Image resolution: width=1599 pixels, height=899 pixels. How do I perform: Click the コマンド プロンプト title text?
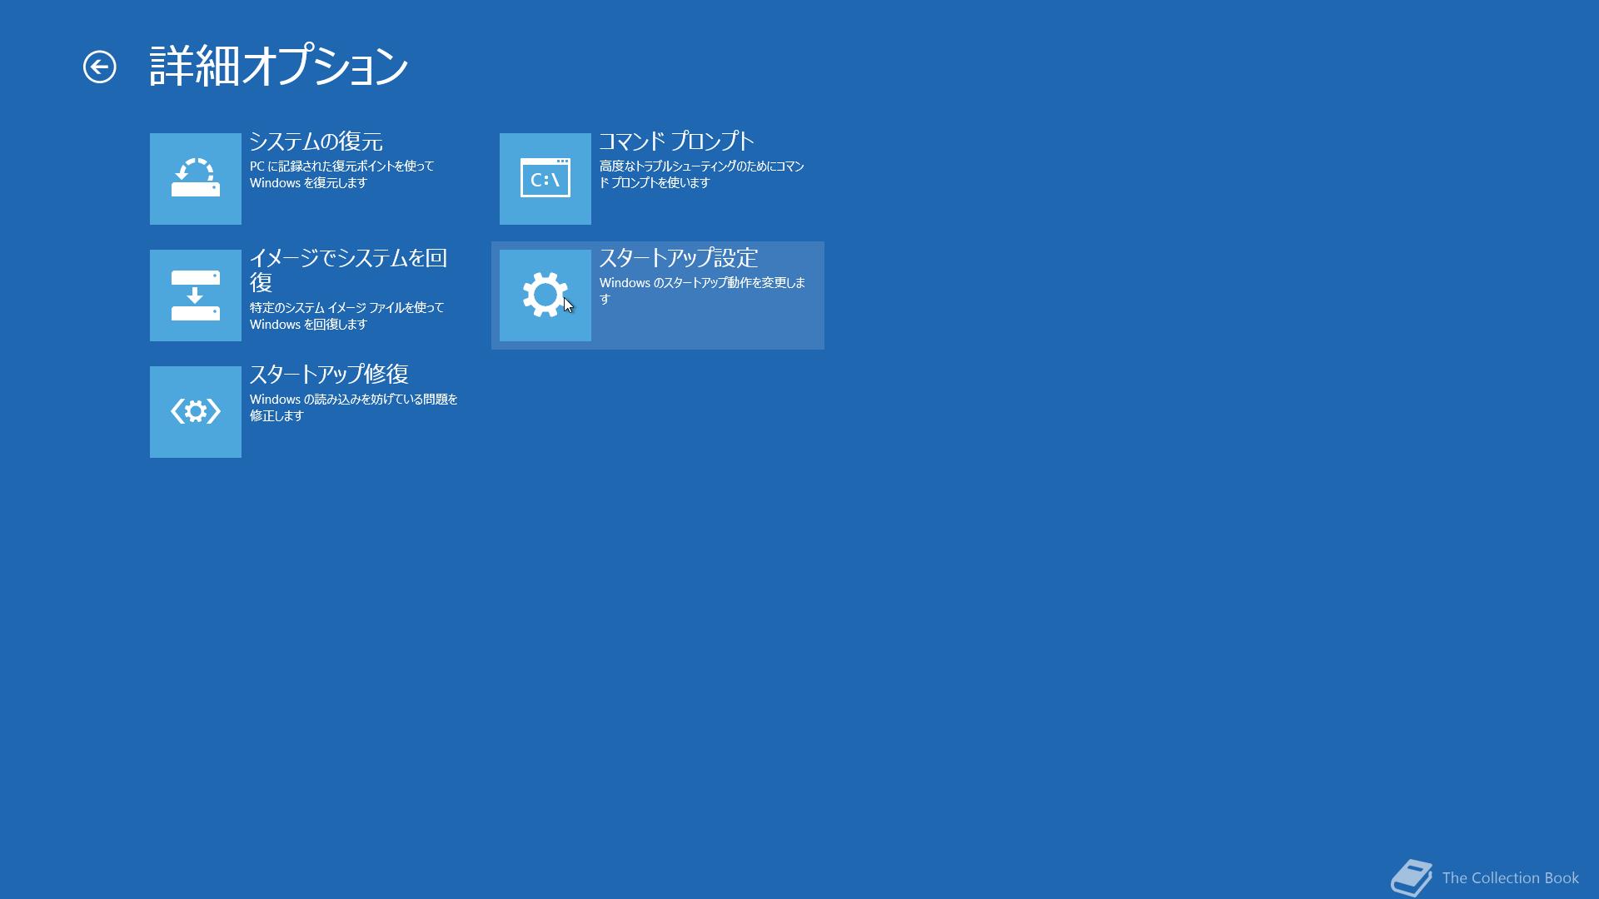pyautogui.click(x=676, y=142)
